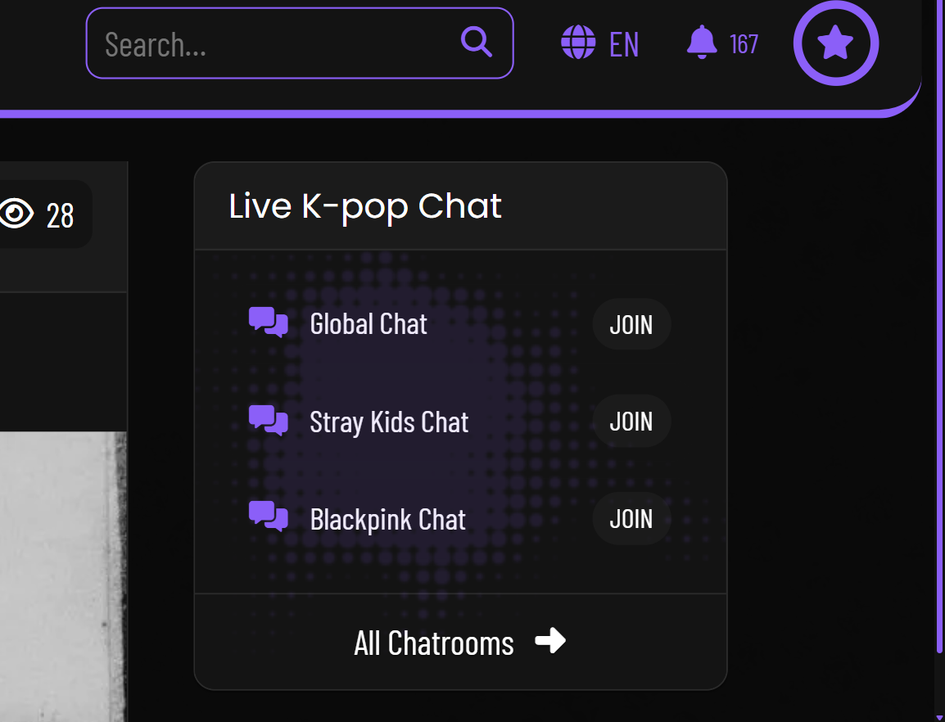The image size is (945, 722).
Task: Select the Stray Kids Chat label
Action: pyautogui.click(x=389, y=422)
